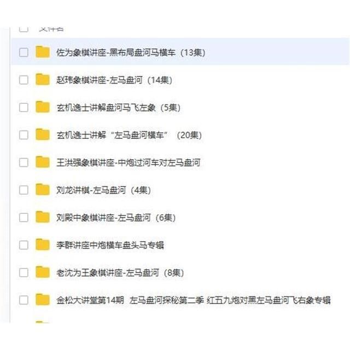Screen dimensions: 350x350
Task: Open folder icon for 刘龙讲棋-左马盘河
Action: 43,189
